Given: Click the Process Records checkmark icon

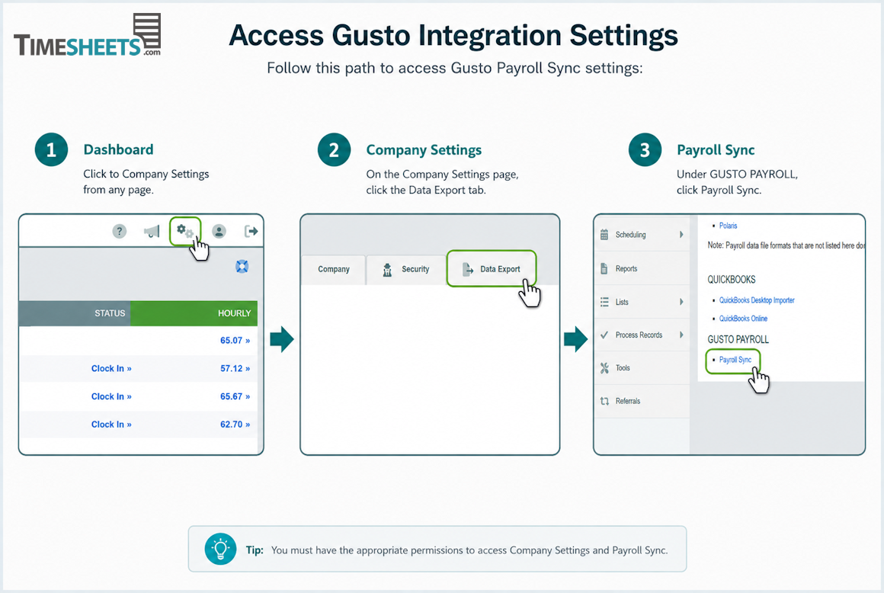Looking at the screenshot, I should [604, 335].
